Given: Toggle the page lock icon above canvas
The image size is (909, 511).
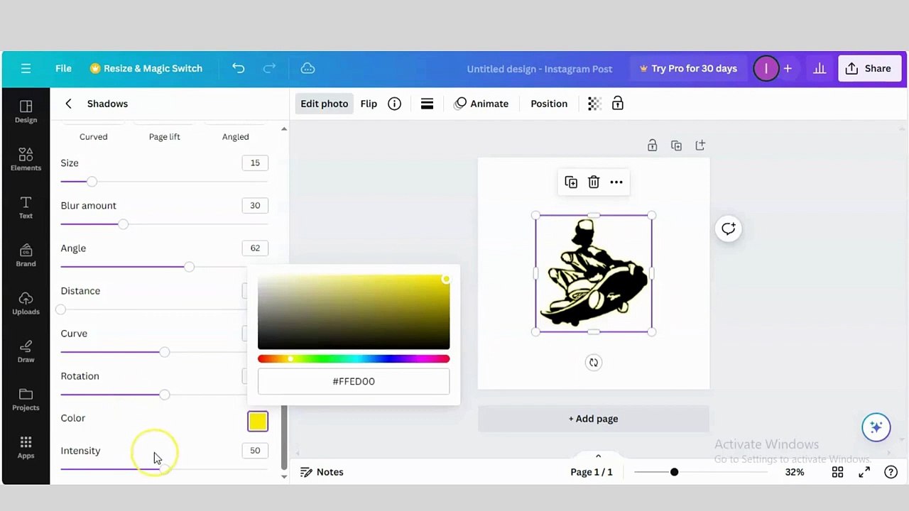Looking at the screenshot, I should tap(652, 145).
